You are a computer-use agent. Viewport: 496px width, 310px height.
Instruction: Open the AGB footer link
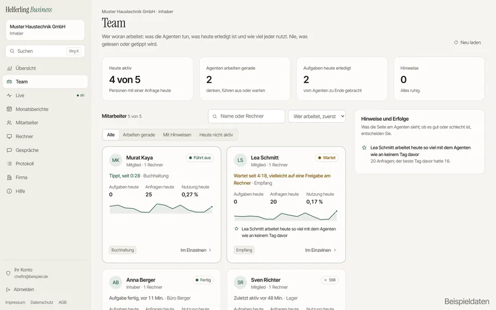point(63,302)
